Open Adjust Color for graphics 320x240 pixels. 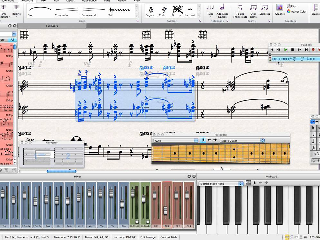tap(297, 11)
